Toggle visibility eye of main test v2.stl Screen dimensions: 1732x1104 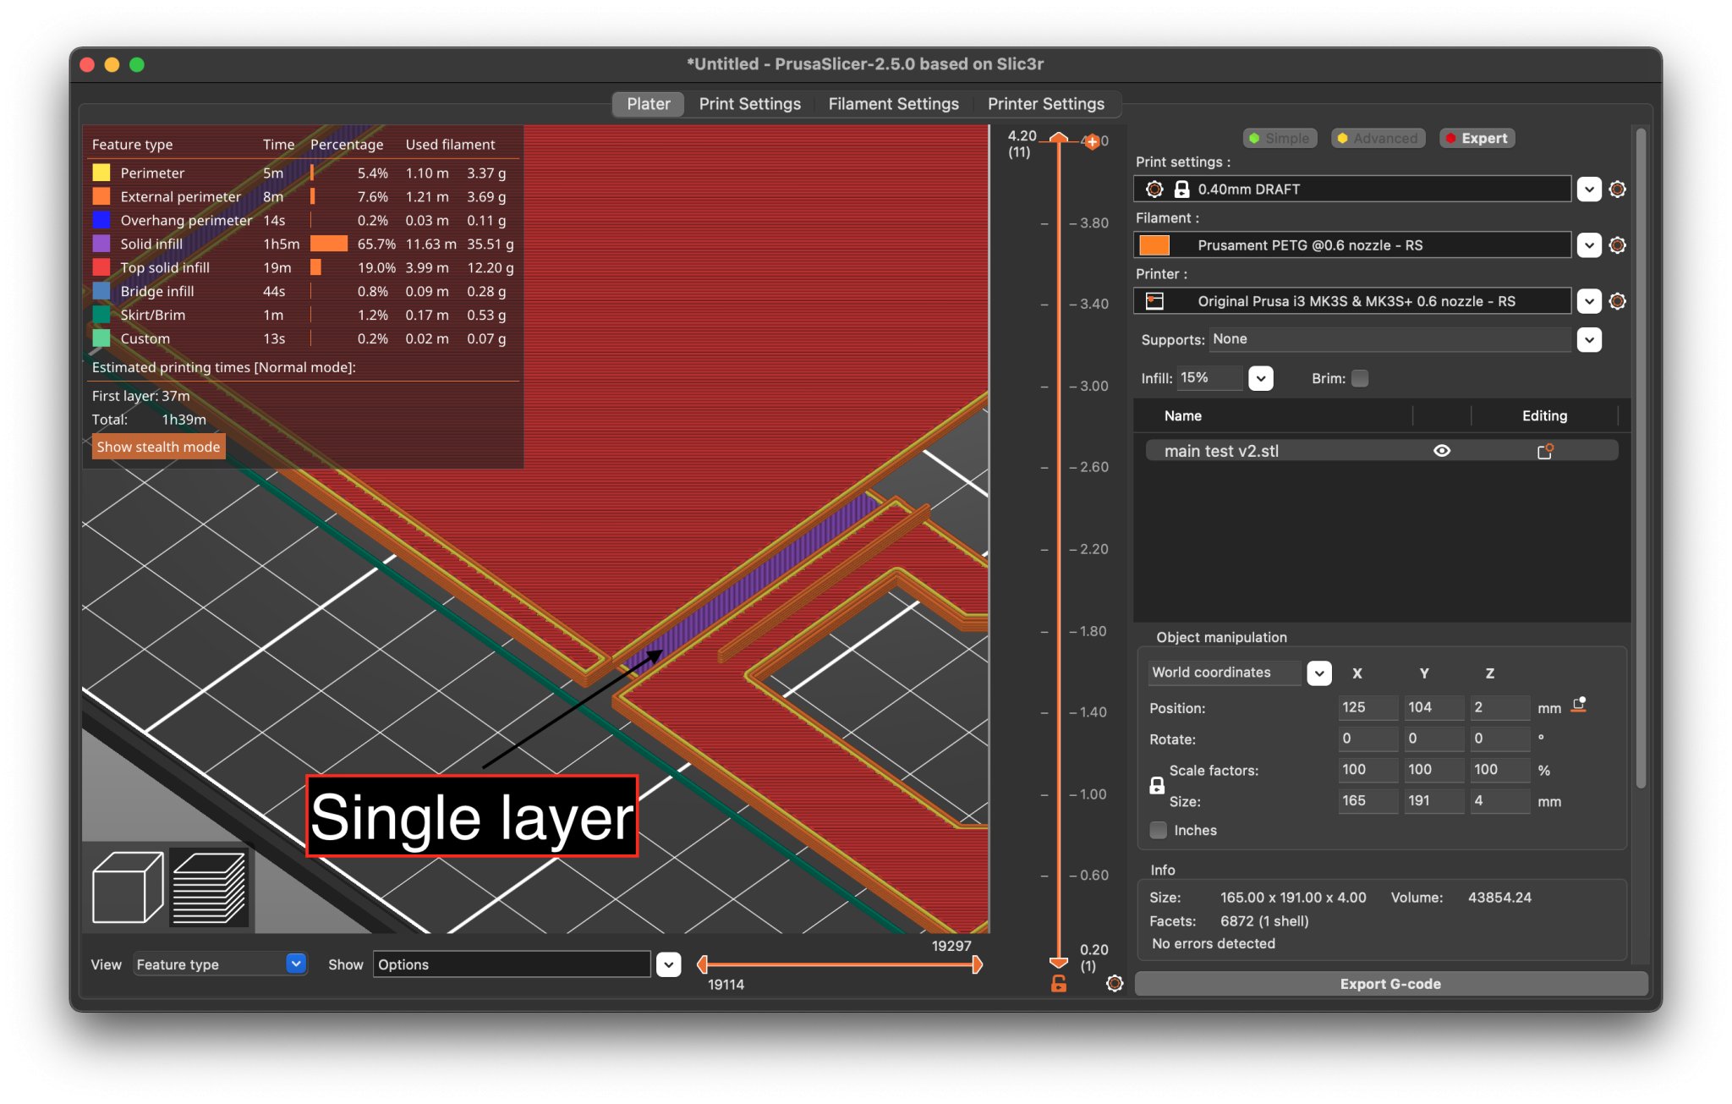[1442, 451]
